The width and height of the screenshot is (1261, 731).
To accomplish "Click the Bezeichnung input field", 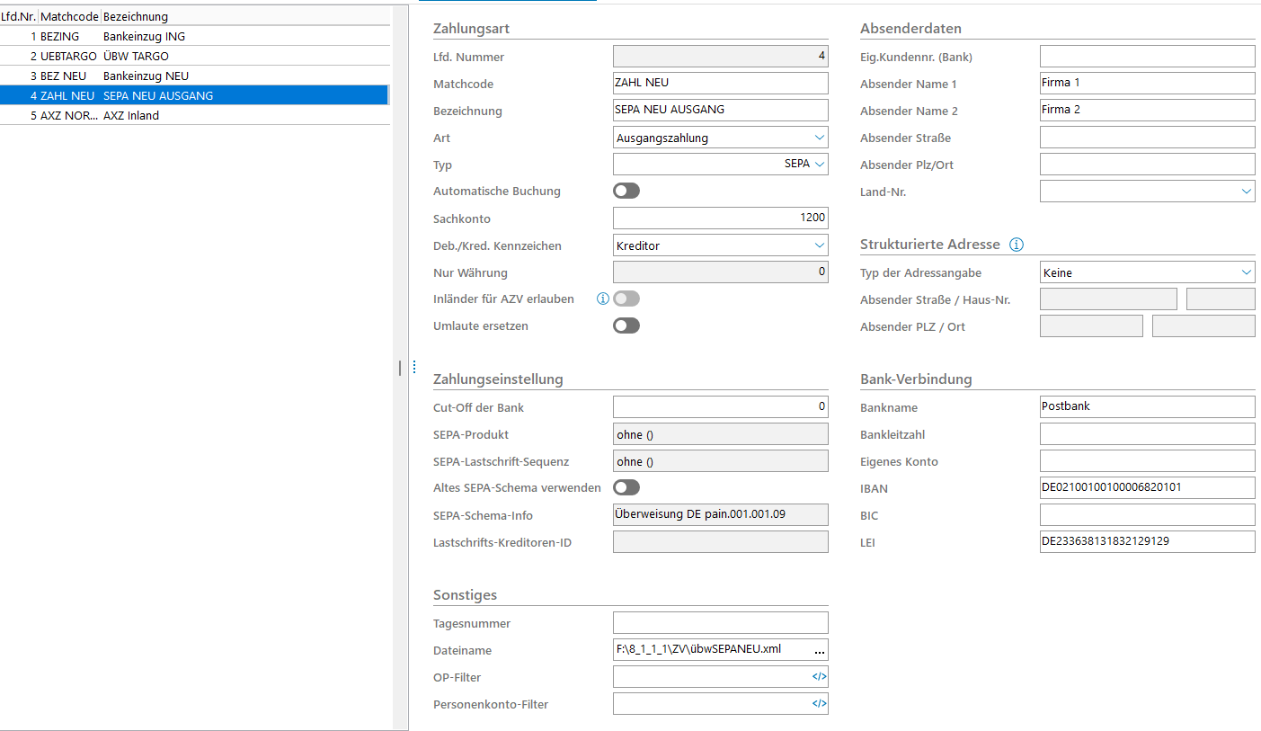I will click(x=720, y=110).
